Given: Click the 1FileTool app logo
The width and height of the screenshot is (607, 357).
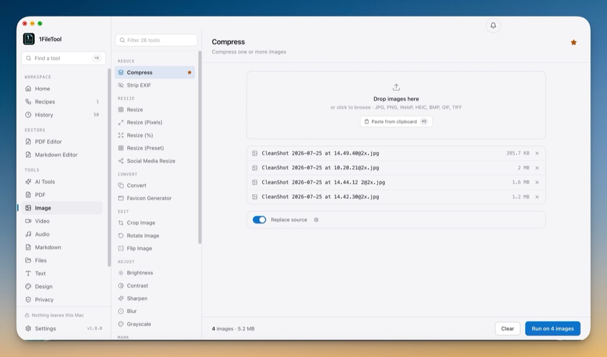Looking at the screenshot, I should [29, 39].
